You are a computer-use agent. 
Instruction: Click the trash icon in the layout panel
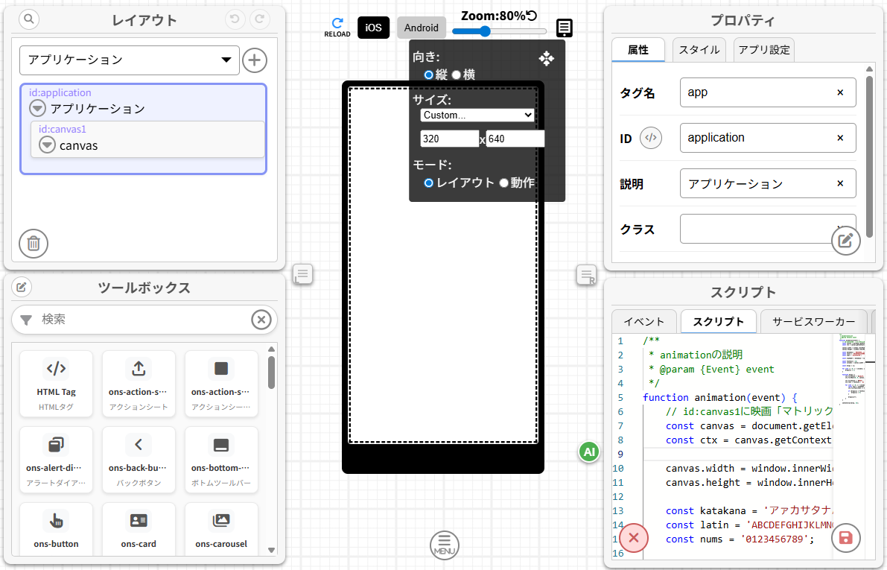pos(33,244)
